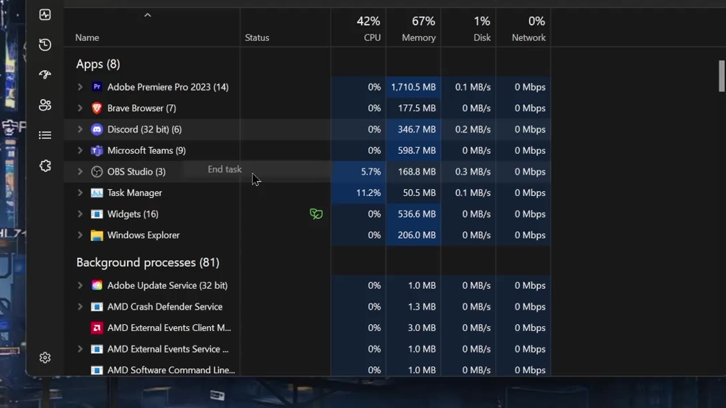Click the Microsoft Teams icon
726x408 pixels.
pyautogui.click(x=97, y=150)
